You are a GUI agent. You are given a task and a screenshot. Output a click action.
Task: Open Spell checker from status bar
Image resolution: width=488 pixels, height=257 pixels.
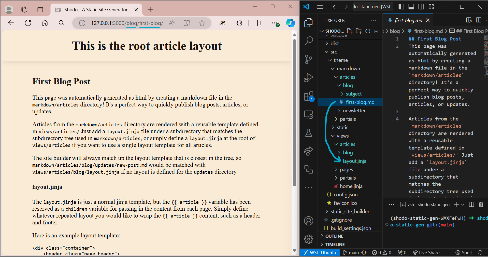(464, 252)
